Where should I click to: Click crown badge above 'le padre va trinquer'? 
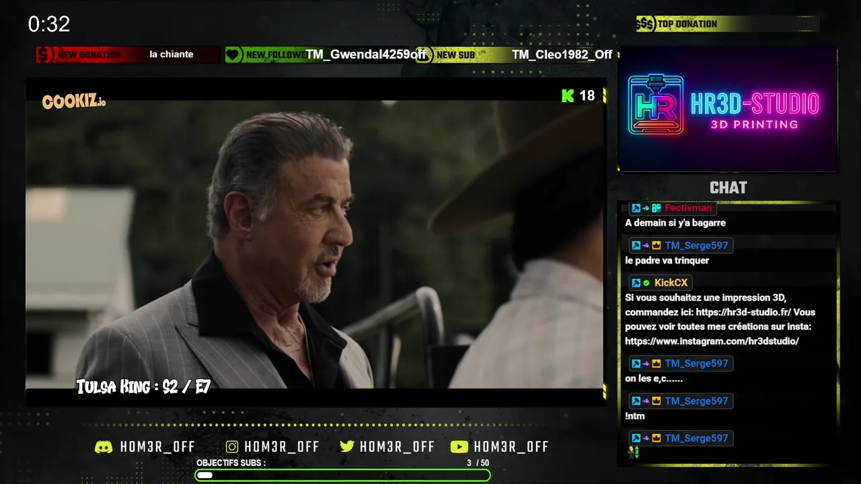tap(657, 246)
